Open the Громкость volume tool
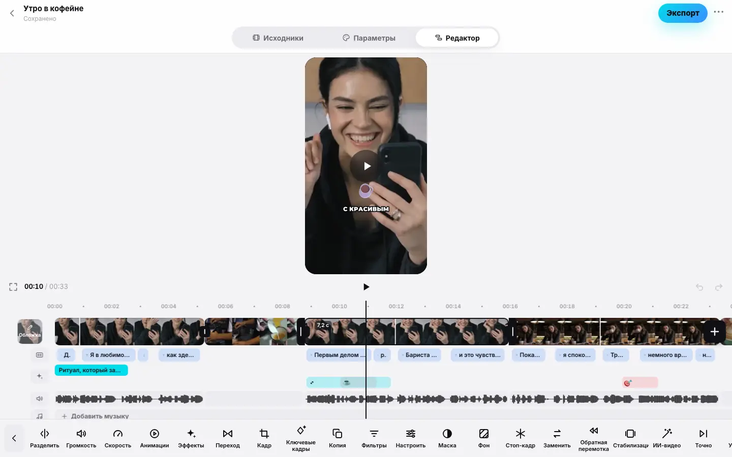Viewport: 732px width, 457px height. [x=81, y=438]
